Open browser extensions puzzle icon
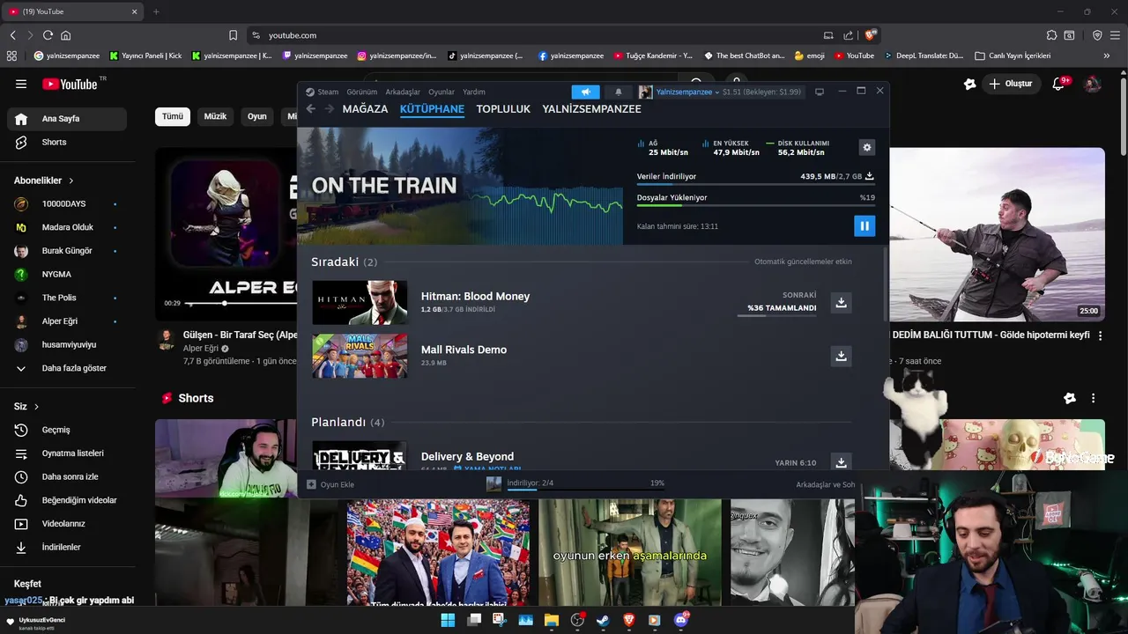 tap(1051, 35)
